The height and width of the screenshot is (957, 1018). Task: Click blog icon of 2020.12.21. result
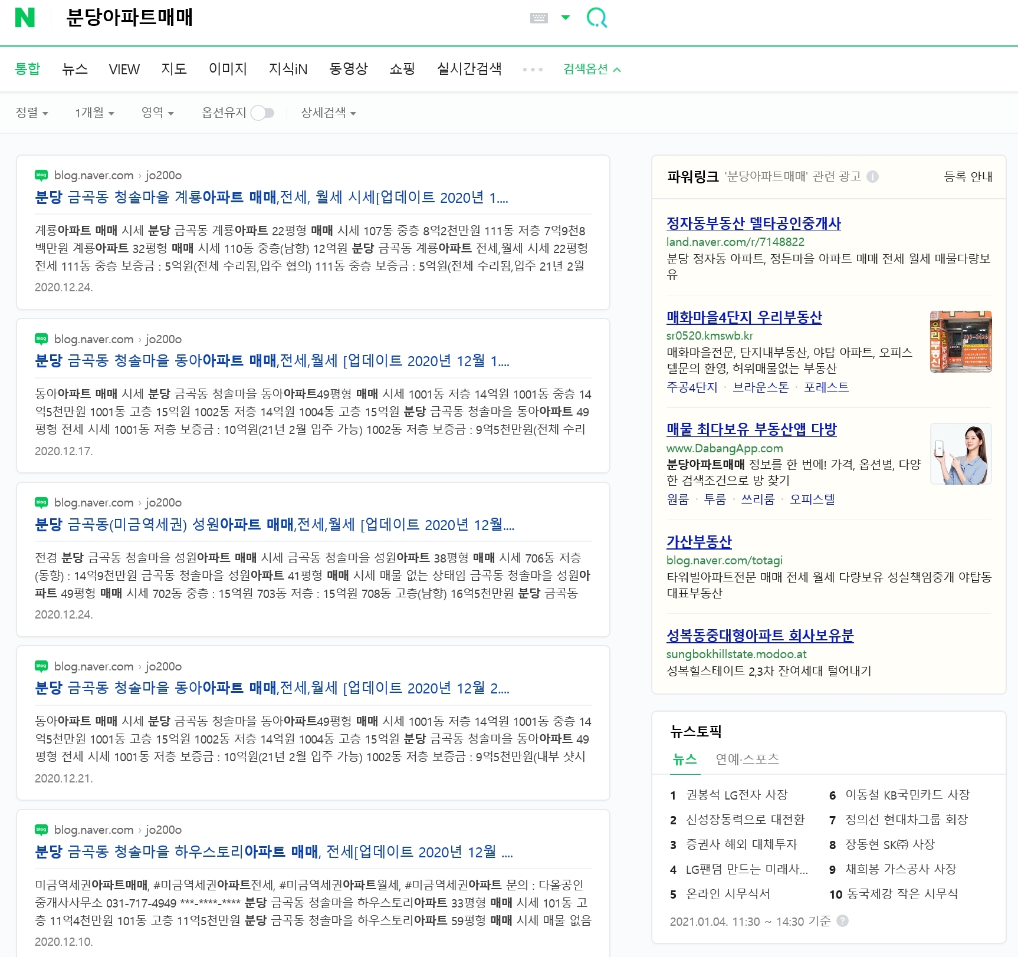pyautogui.click(x=41, y=666)
